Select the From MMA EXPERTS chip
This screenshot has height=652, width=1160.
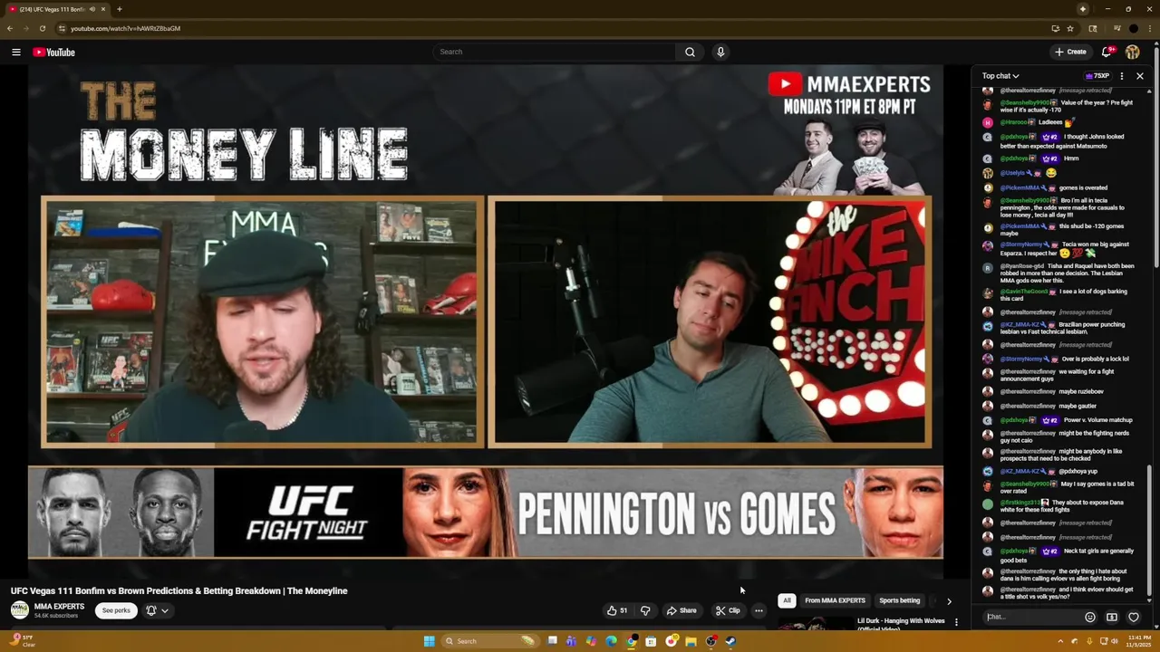(x=835, y=600)
